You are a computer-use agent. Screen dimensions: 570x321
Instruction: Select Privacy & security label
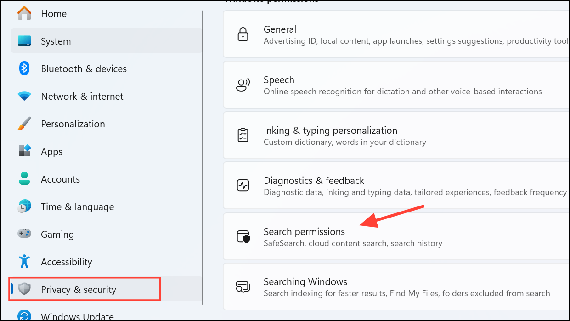click(79, 290)
